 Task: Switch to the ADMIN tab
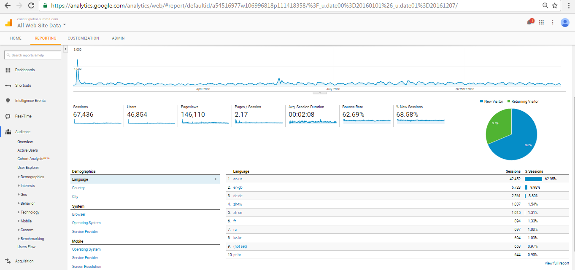[118, 38]
